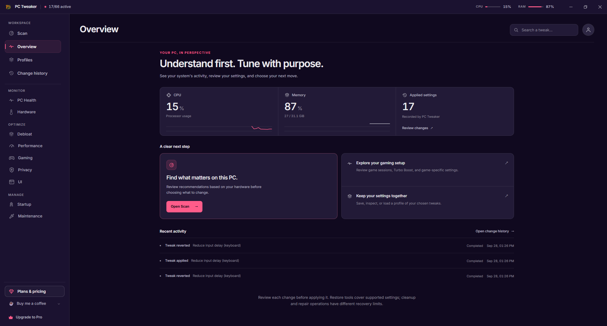Click the pink scan icon in next-step card
The image size is (607, 326).
(x=171, y=165)
